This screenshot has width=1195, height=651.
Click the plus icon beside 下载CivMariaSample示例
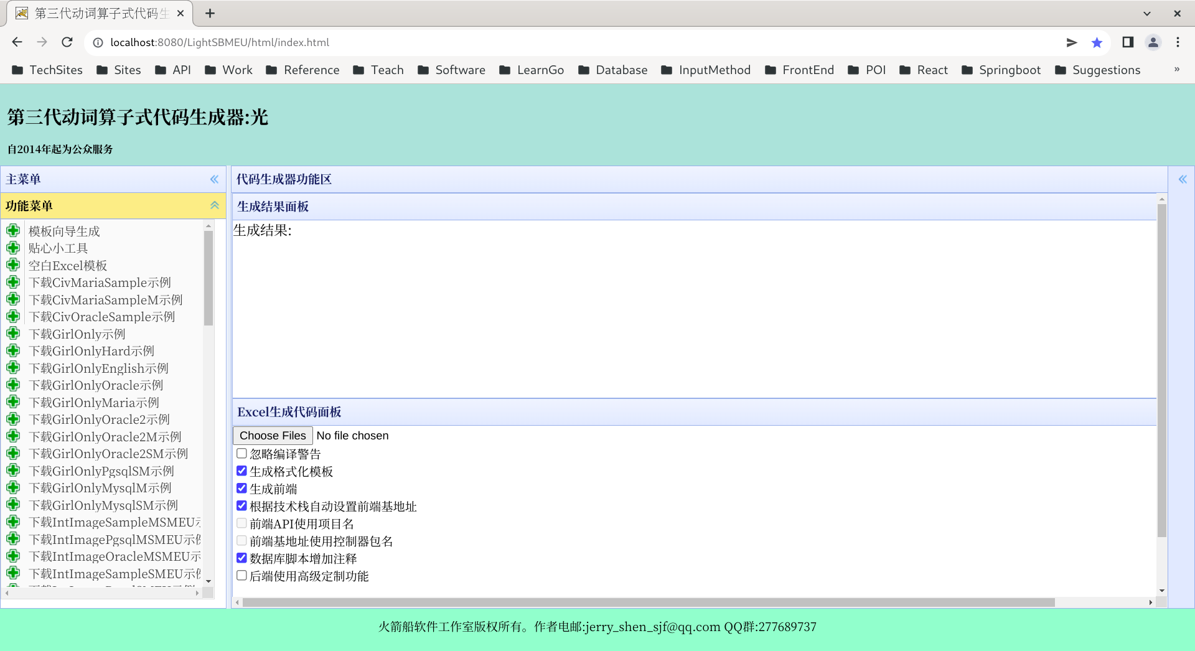pos(13,282)
